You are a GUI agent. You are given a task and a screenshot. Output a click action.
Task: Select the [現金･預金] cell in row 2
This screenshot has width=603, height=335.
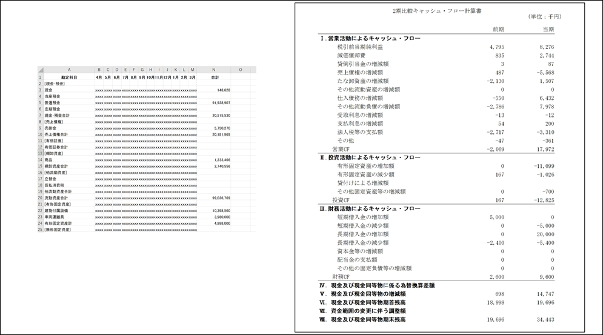[x=69, y=84]
